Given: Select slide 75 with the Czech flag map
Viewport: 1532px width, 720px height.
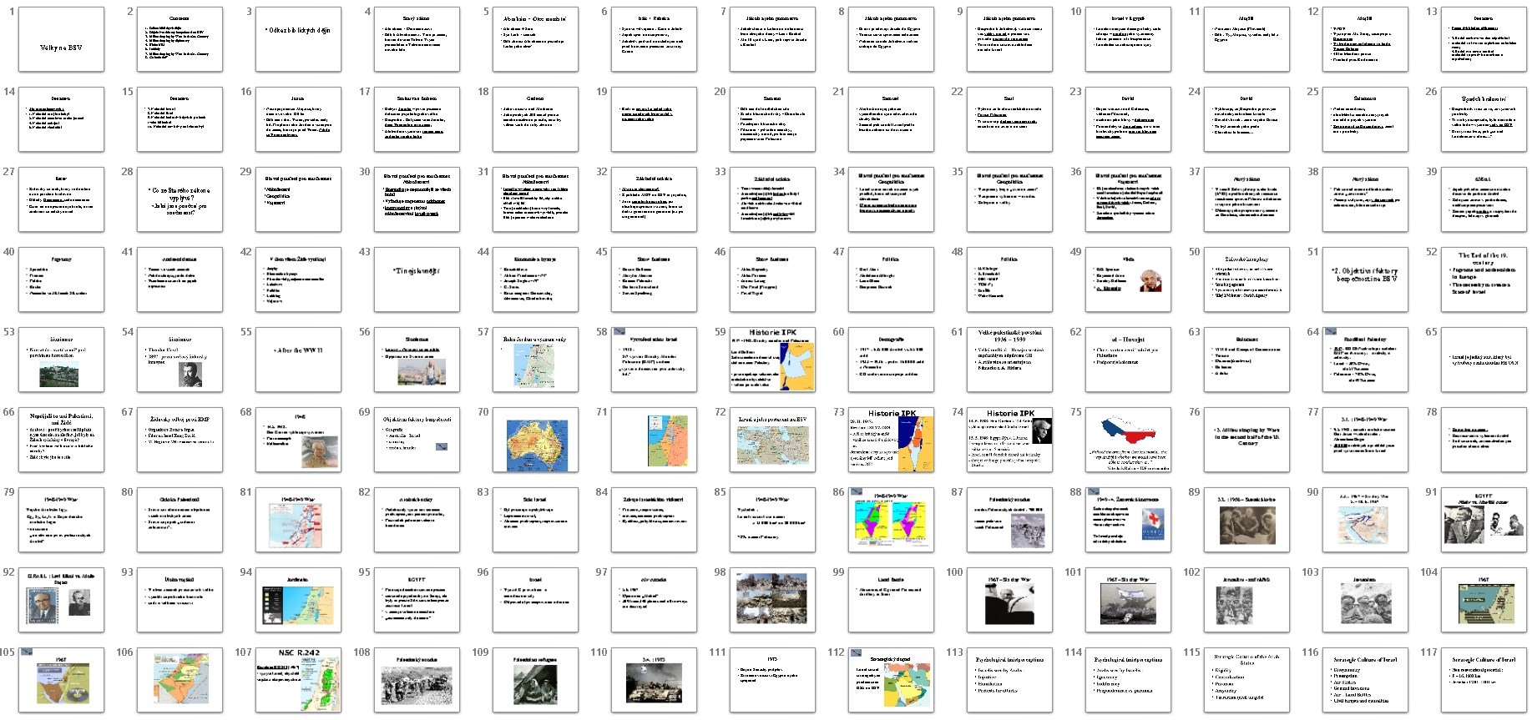Looking at the screenshot, I should click(x=1128, y=440).
